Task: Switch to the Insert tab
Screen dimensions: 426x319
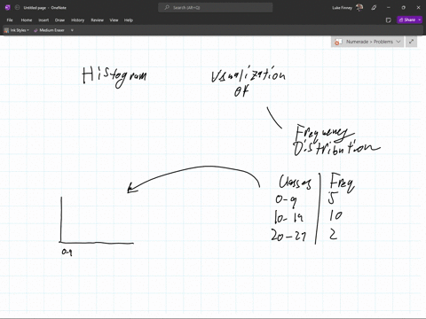Action: (x=43, y=20)
